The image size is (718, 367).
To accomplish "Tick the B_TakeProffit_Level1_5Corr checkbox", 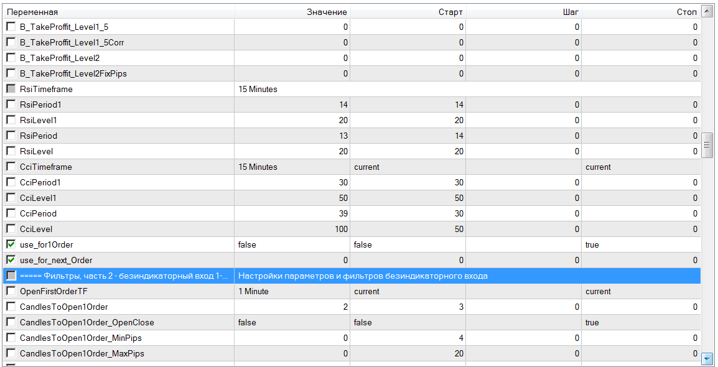I will (10, 42).
